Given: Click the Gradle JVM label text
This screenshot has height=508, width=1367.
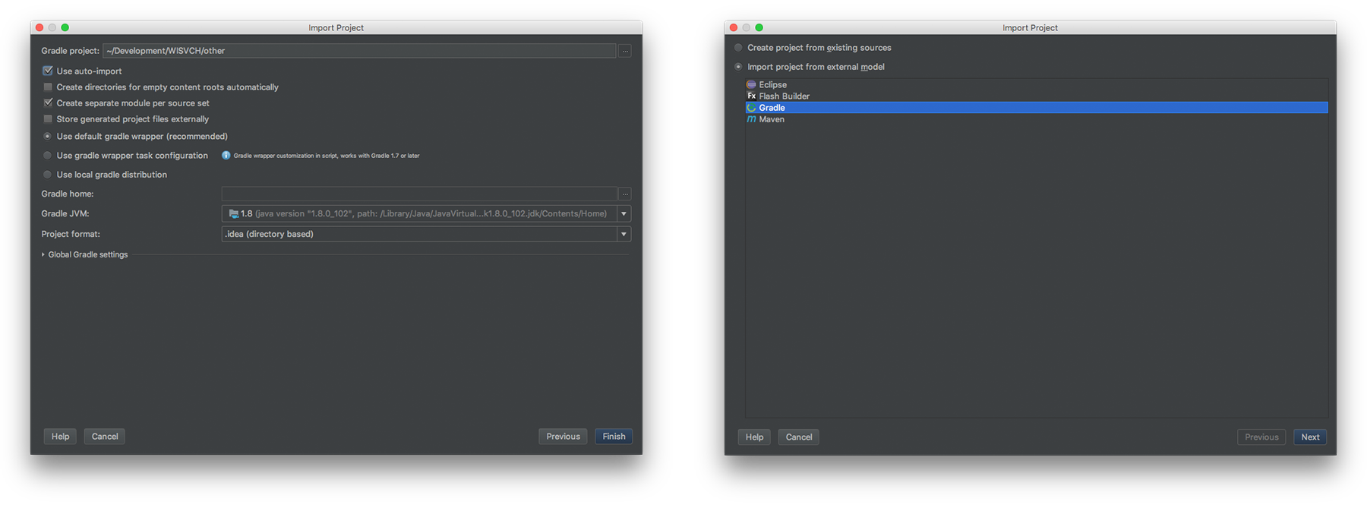Looking at the screenshot, I should (x=65, y=213).
